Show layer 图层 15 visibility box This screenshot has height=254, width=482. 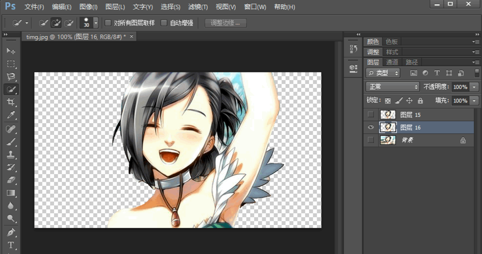[371, 115]
